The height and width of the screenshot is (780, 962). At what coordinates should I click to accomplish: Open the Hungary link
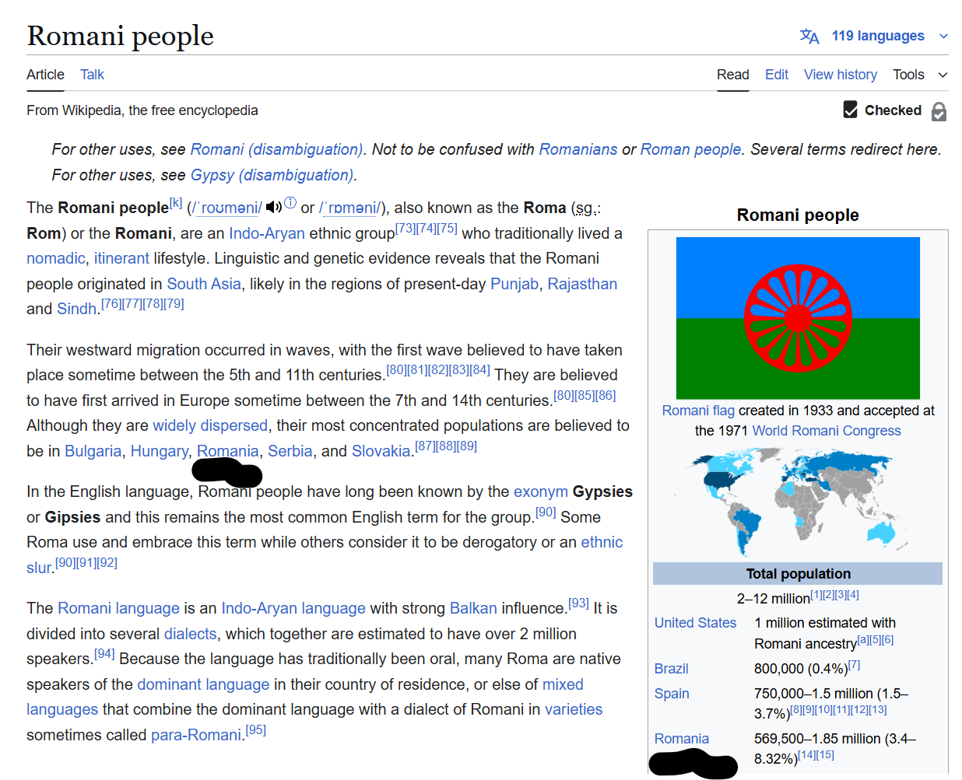[x=160, y=451]
